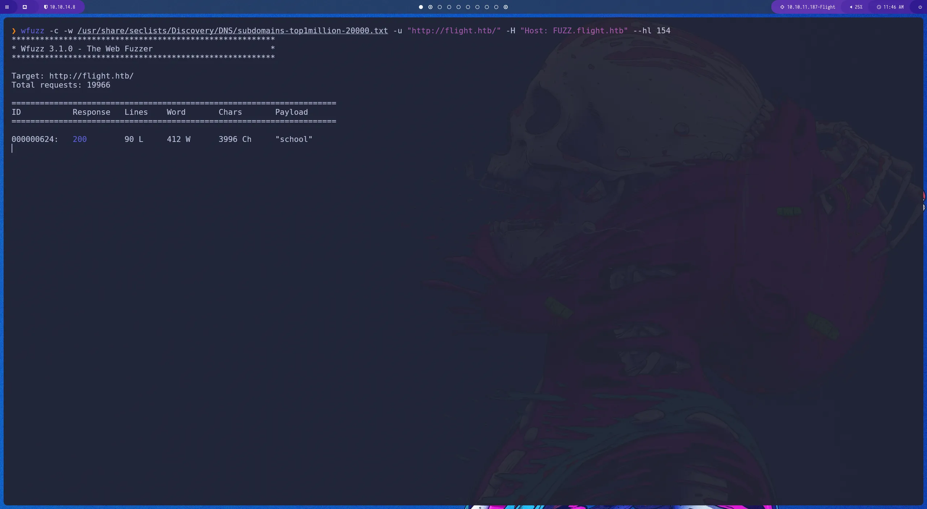927x509 pixels.
Task: Click the screenshot camera icon
Action: coord(25,7)
